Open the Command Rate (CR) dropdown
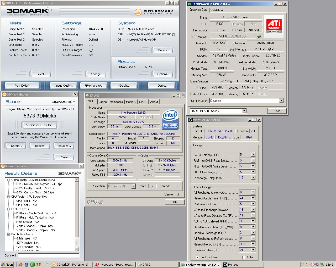The image size is (336, 268). [x=253, y=250]
